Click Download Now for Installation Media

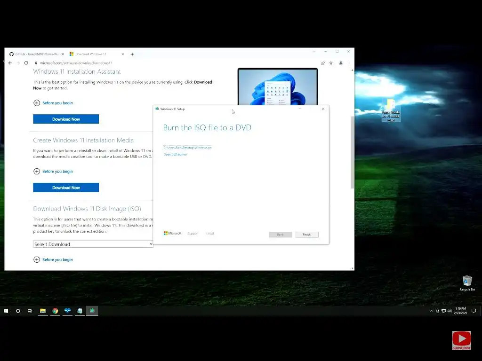click(66, 188)
